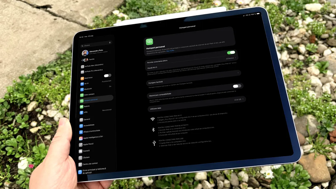Open Parolă Wi-Fi chevron next to password
This screenshot has width=336, height=189.
pos(235,58)
